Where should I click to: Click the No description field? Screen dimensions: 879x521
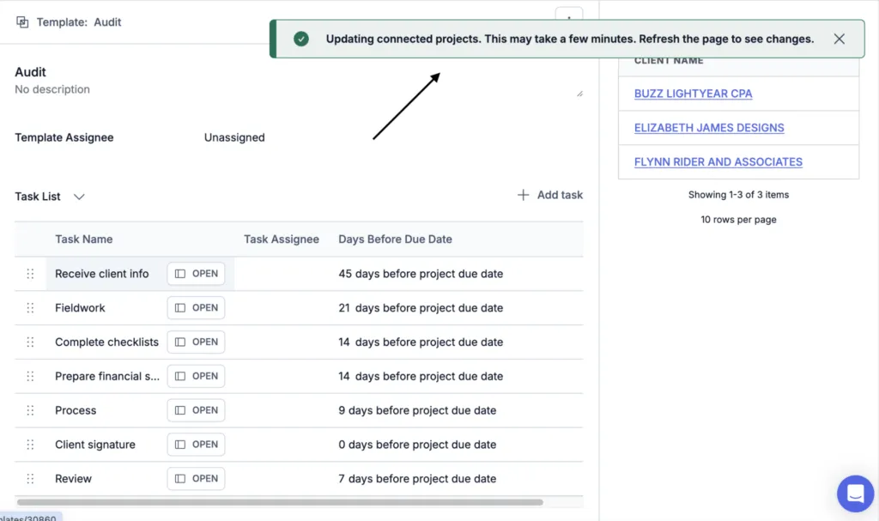pyautogui.click(x=52, y=90)
